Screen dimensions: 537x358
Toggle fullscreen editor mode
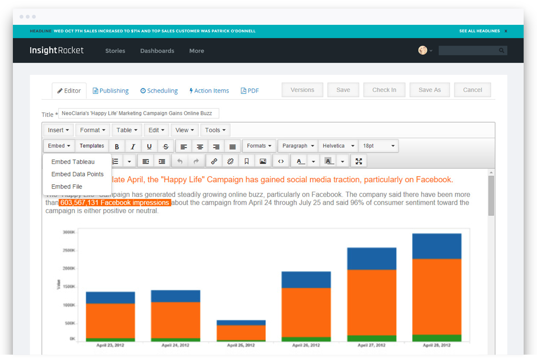coord(358,161)
